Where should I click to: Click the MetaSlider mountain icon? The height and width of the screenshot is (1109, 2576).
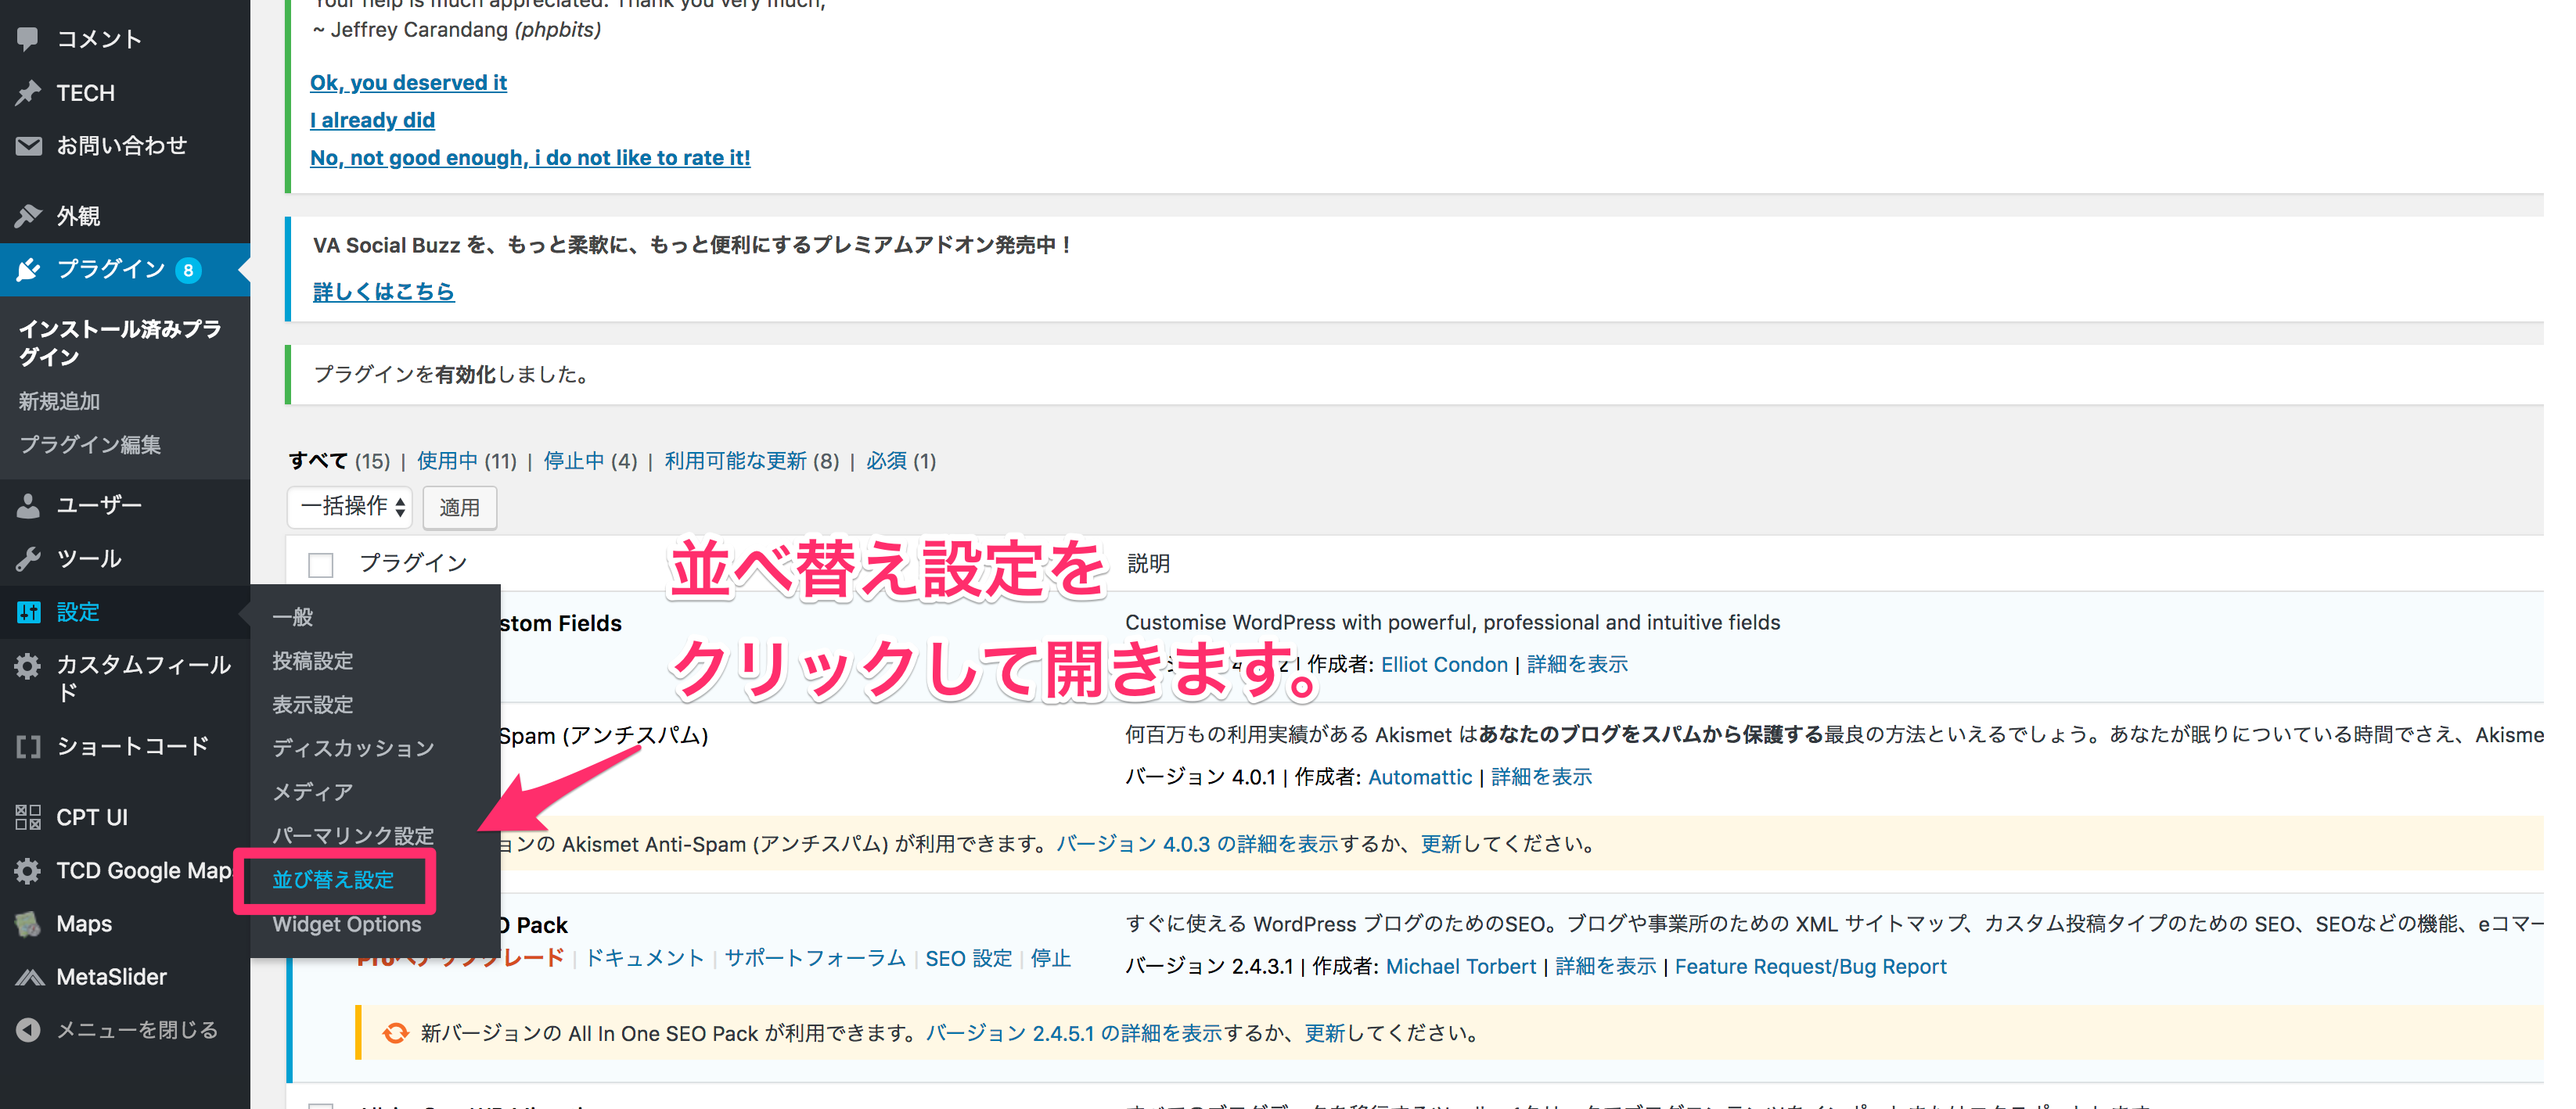pyautogui.click(x=28, y=977)
